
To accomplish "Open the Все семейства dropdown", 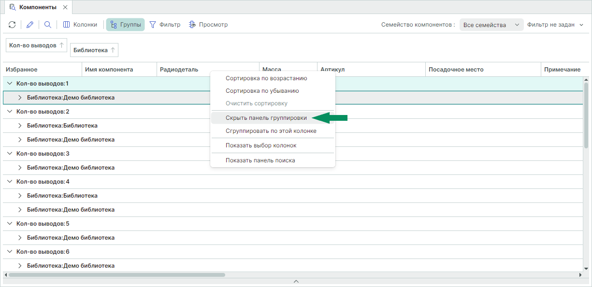I will pyautogui.click(x=491, y=25).
